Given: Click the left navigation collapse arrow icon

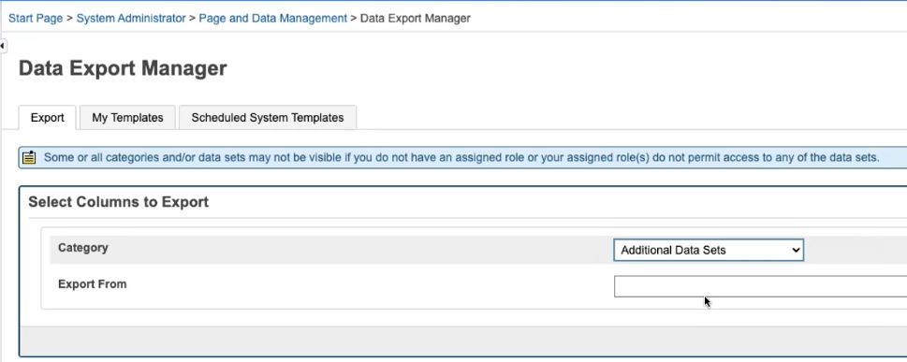Looking at the screenshot, I should 3,45.
